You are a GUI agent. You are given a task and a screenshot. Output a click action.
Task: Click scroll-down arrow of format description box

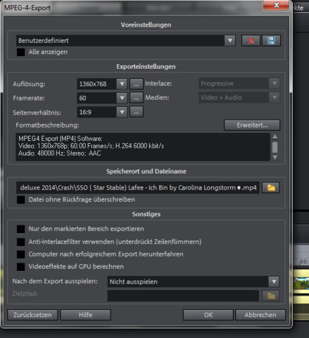(x=275, y=157)
